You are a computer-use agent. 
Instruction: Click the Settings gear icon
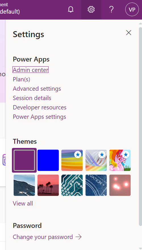pos(91,10)
